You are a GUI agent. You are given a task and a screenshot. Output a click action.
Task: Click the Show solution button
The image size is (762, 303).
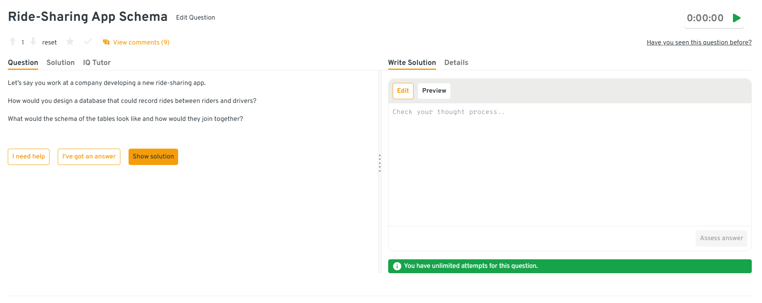pyautogui.click(x=153, y=157)
